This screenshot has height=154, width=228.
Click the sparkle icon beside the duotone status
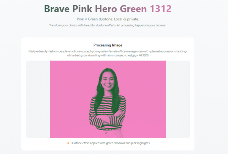[x=68, y=143]
